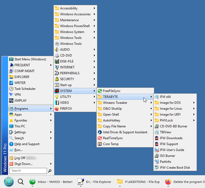Launch the ISO Burner icon

click(x=157, y=156)
